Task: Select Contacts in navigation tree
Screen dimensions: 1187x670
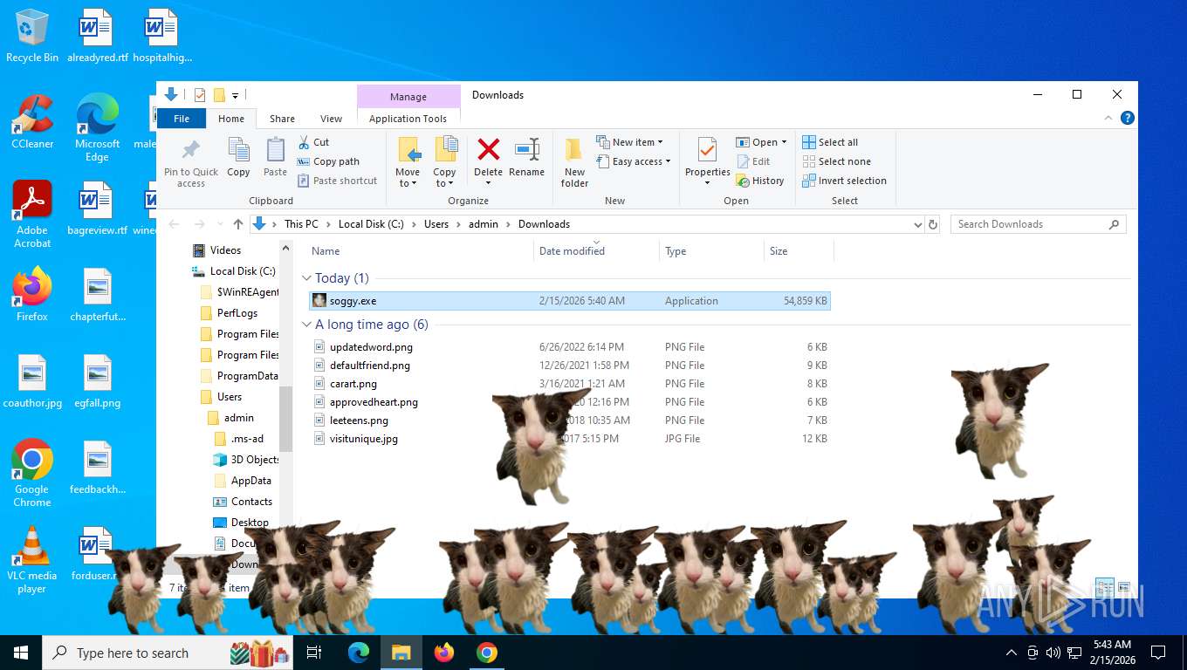Action: pos(251,502)
